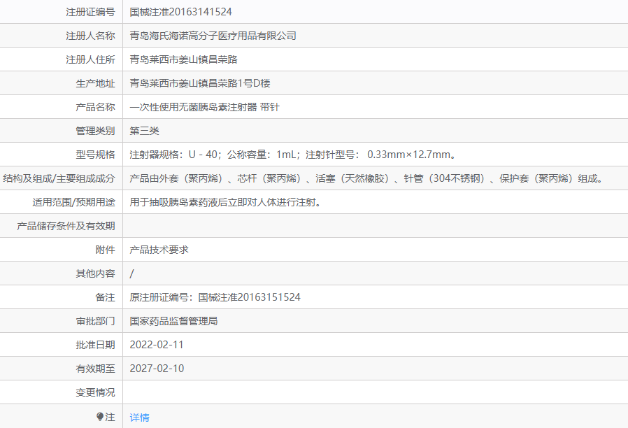Screen dimensions: 628x428
Task: Click the 产品名称 row label
Action: pos(95,107)
